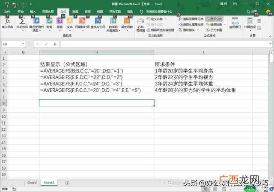Switch to the Sheet1 tab
Image resolution: width=274 pixels, height=192 pixels.
[33, 183]
